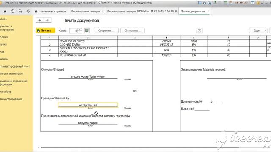Click the window panels layout icon
Image resolution: width=271 pixels, height=152 pixels.
(252, 3)
